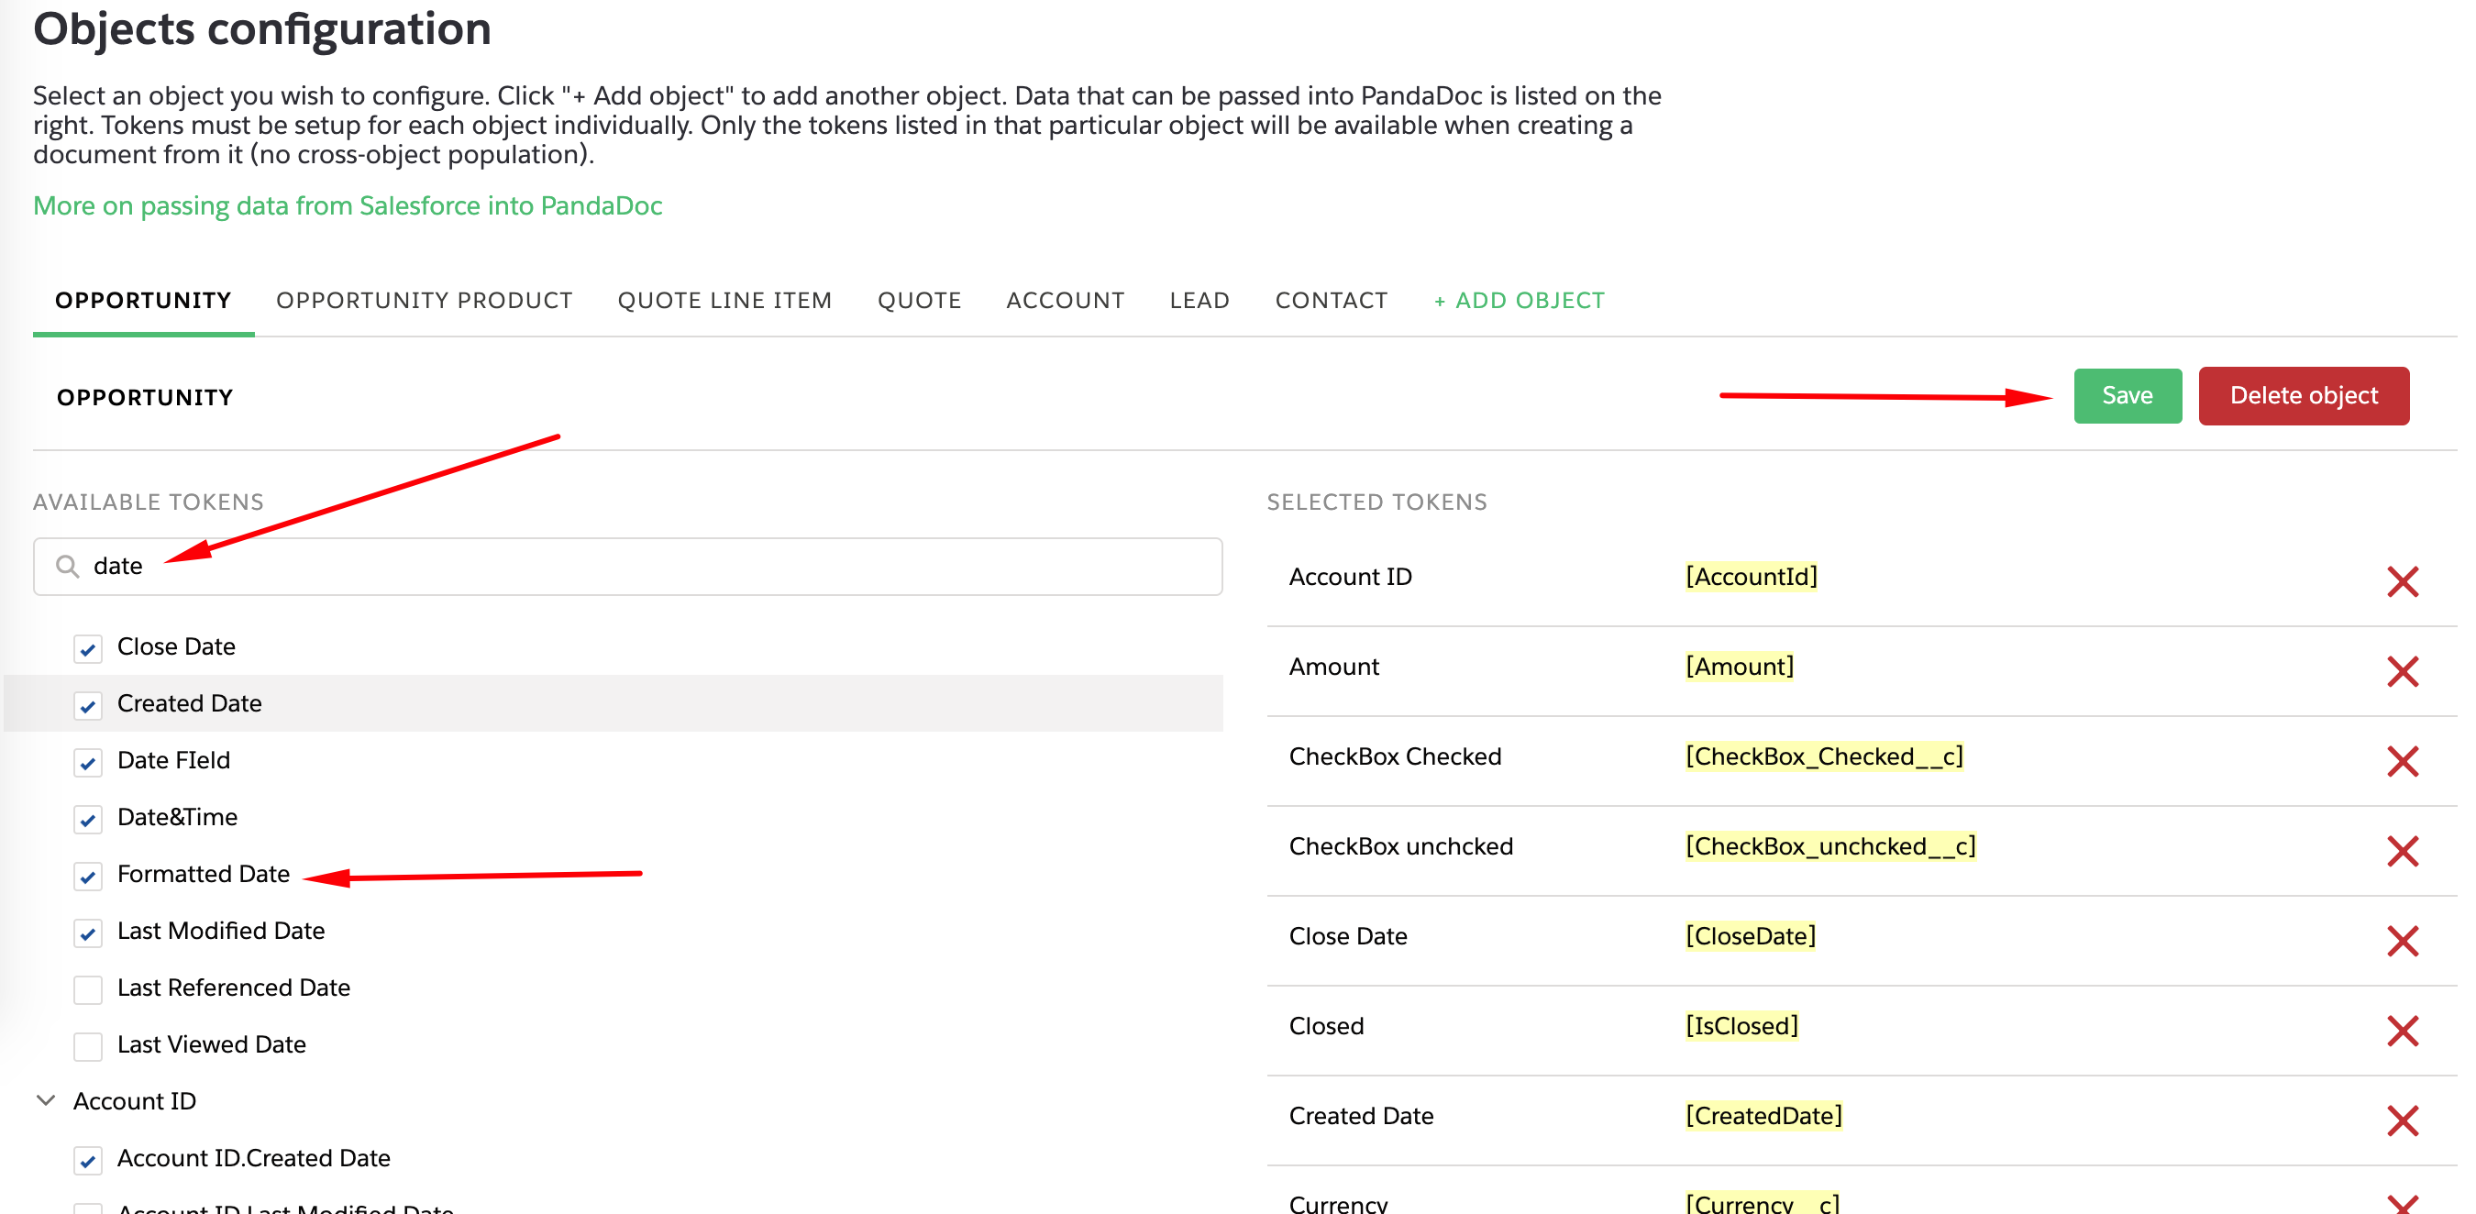Enable the Last Referenced Date checkbox
Viewport: 2476px width, 1214px height.
click(87, 989)
